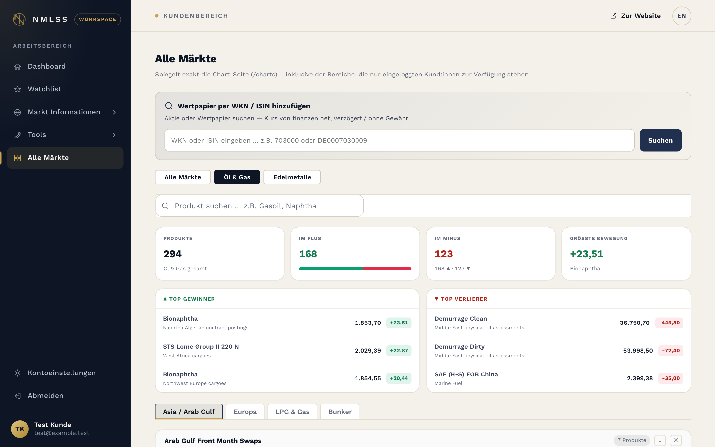Viewport: 715px width, 447px height.
Task: Click the Markt Informationen globe icon
Action: [x=18, y=112]
